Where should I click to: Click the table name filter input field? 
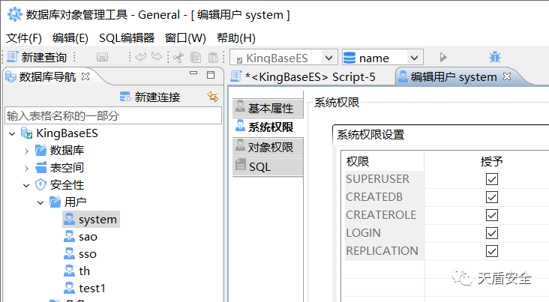112,116
